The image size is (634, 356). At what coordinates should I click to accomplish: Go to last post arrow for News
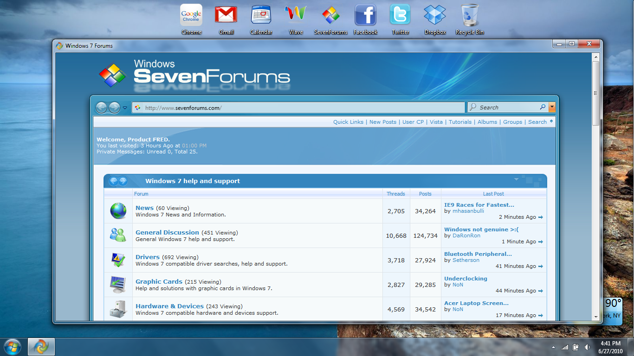[x=541, y=217]
